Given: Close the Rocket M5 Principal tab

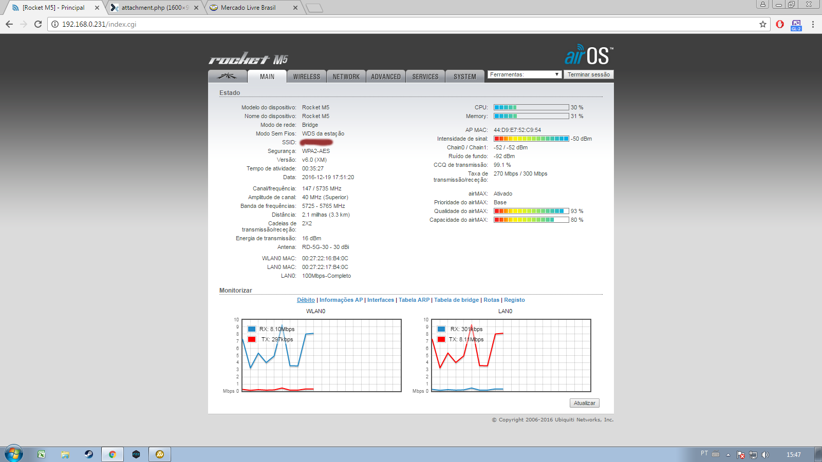Looking at the screenshot, I should [x=97, y=8].
